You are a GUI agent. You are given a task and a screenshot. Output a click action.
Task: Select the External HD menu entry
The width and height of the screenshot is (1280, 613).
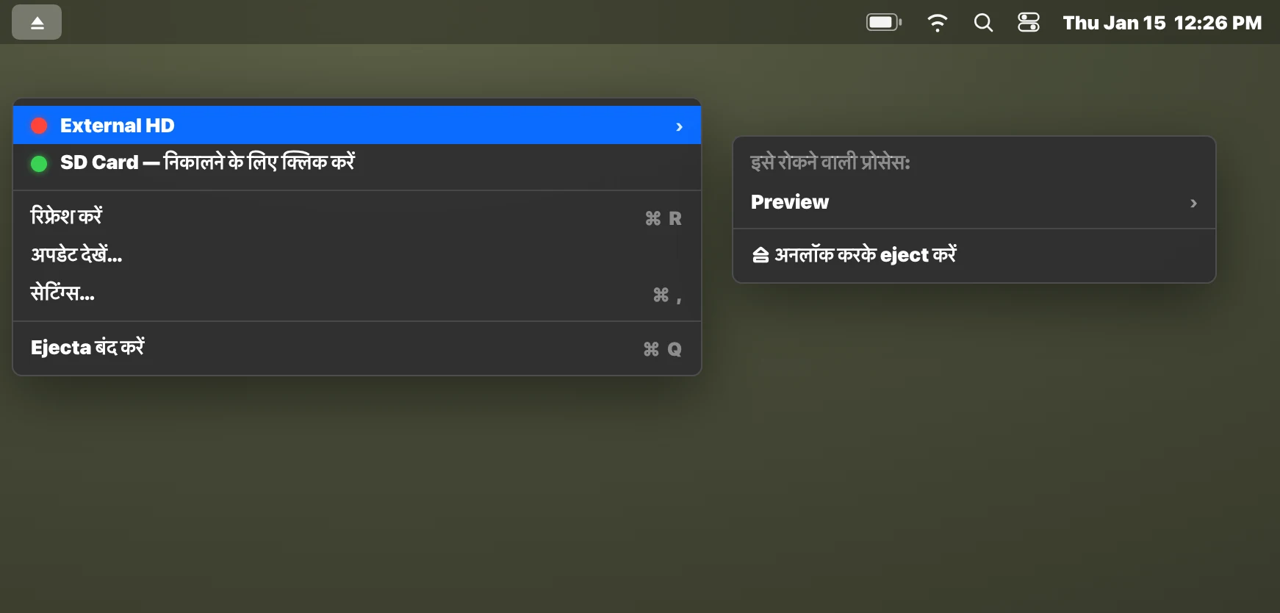click(357, 126)
